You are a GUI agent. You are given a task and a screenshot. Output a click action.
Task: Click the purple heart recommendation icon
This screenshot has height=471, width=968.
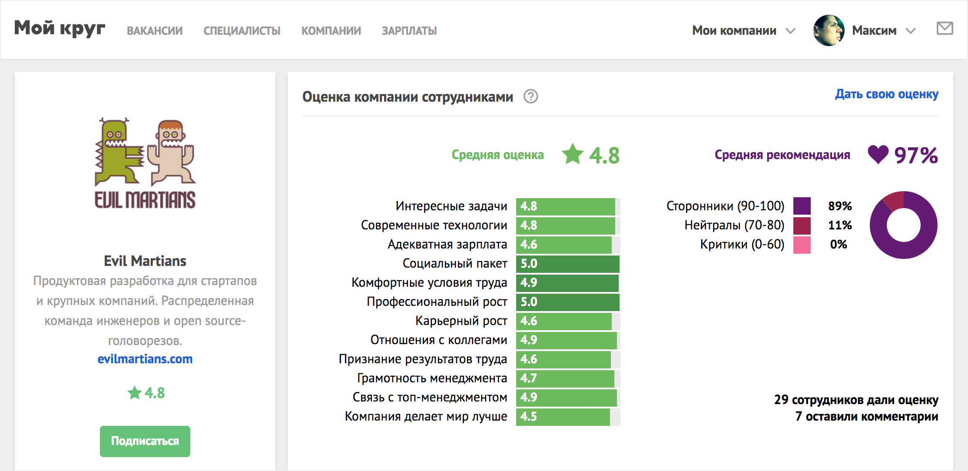tap(878, 155)
